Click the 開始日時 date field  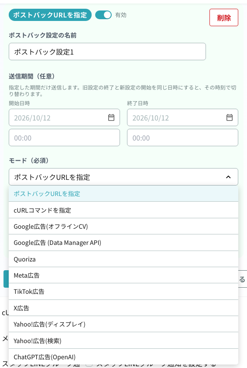[64, 117]
